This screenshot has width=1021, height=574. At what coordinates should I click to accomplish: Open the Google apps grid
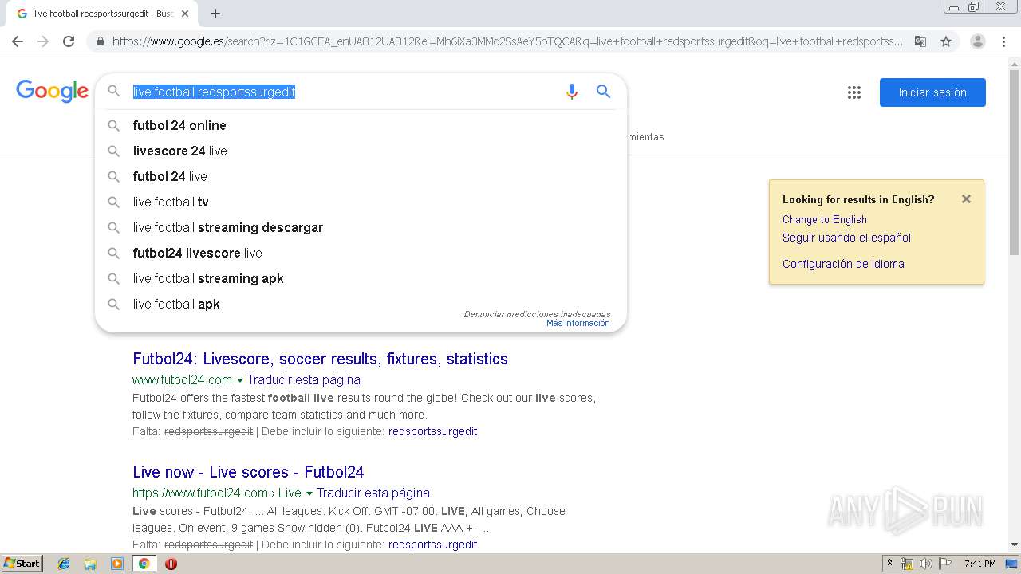(x=854, y=92)
